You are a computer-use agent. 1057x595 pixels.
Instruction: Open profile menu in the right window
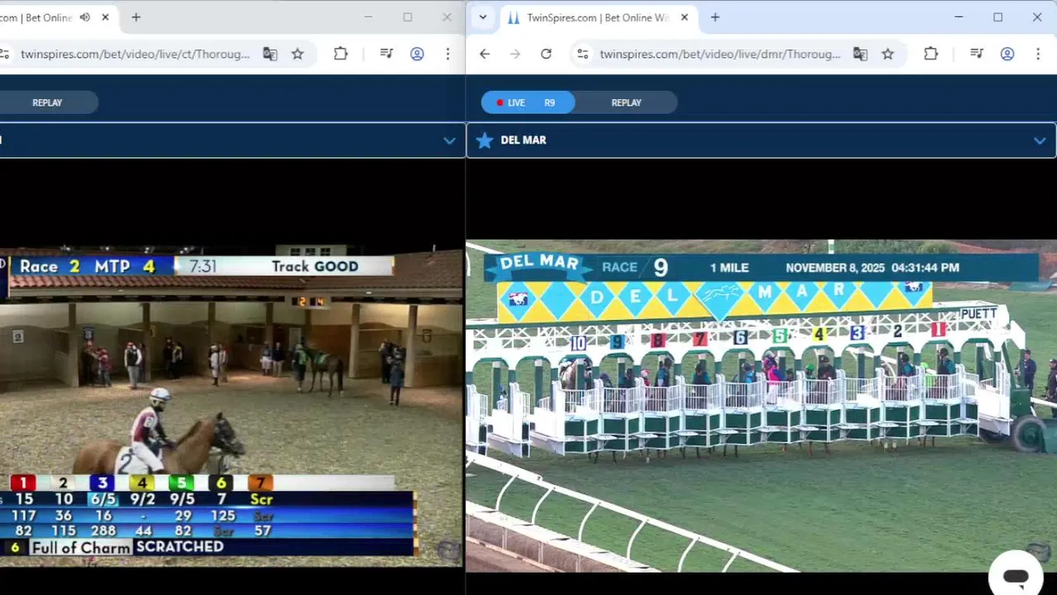click(x=1007, y=54)
